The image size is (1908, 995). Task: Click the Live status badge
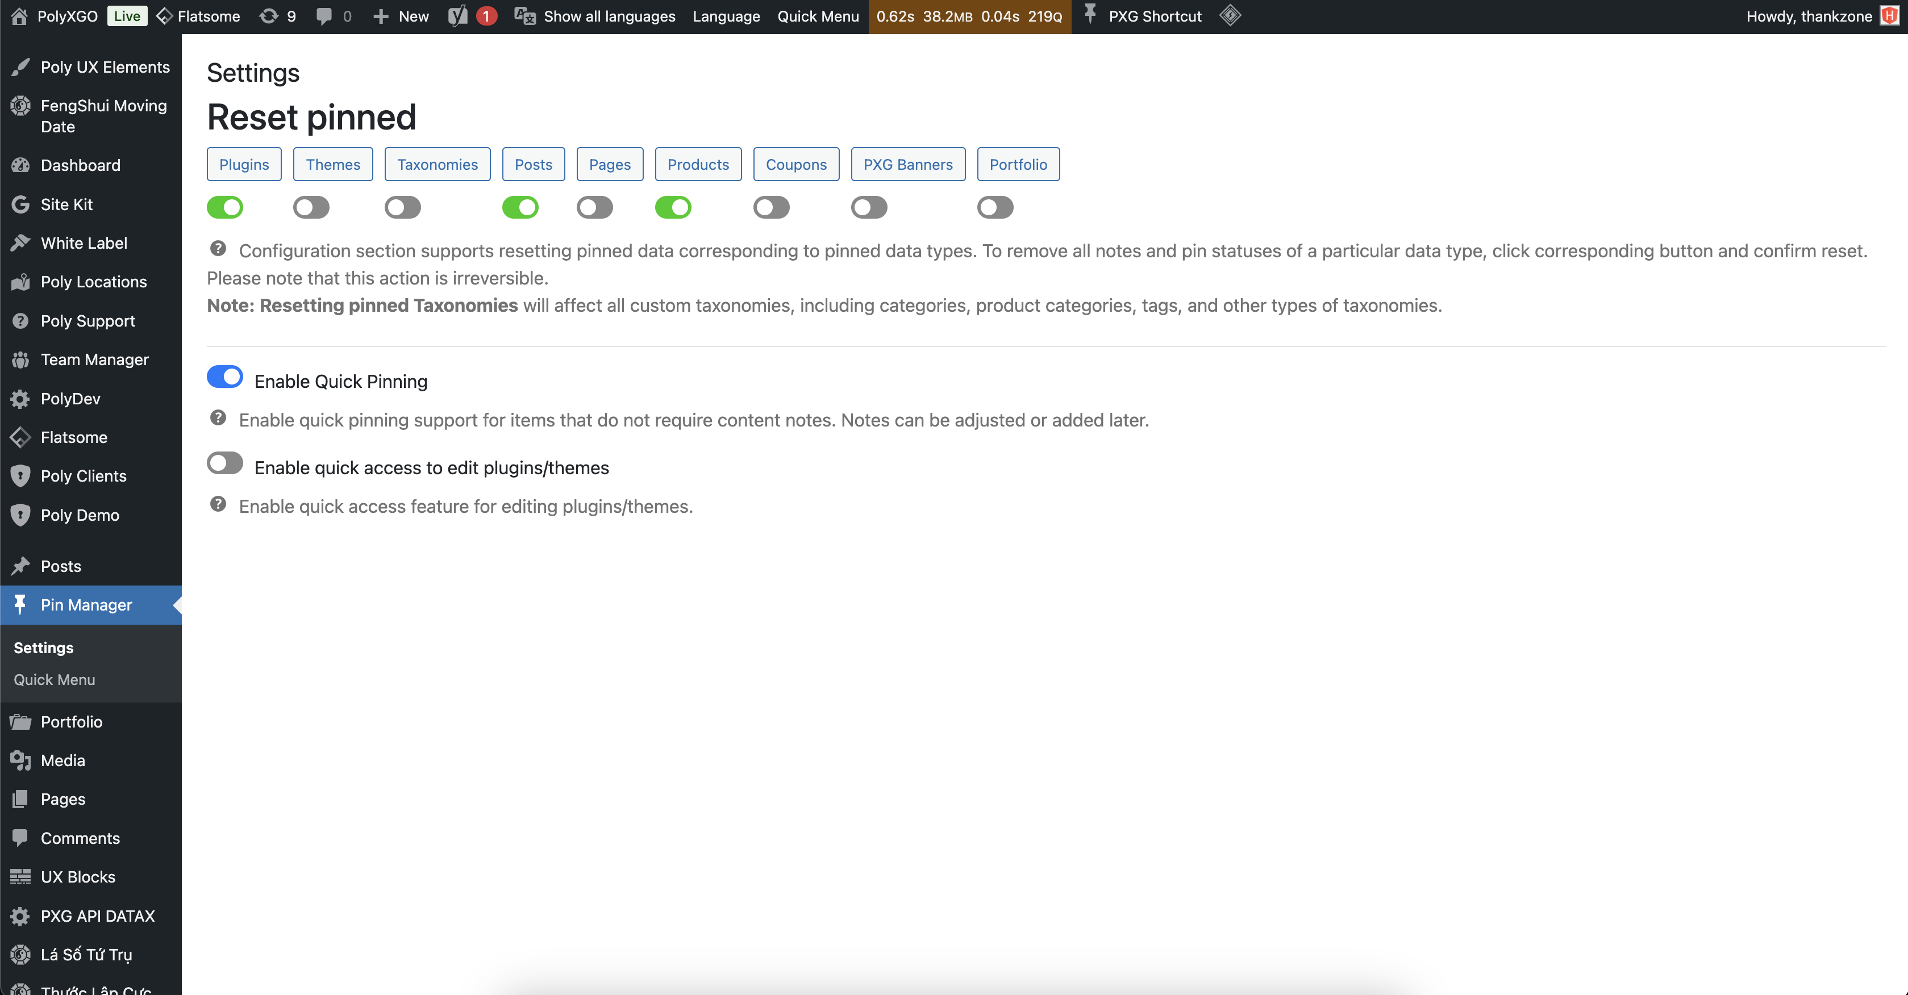click(x=127, y=16)
